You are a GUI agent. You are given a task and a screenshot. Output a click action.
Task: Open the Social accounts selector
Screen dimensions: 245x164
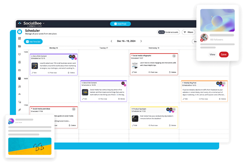[x=168, y=32]
